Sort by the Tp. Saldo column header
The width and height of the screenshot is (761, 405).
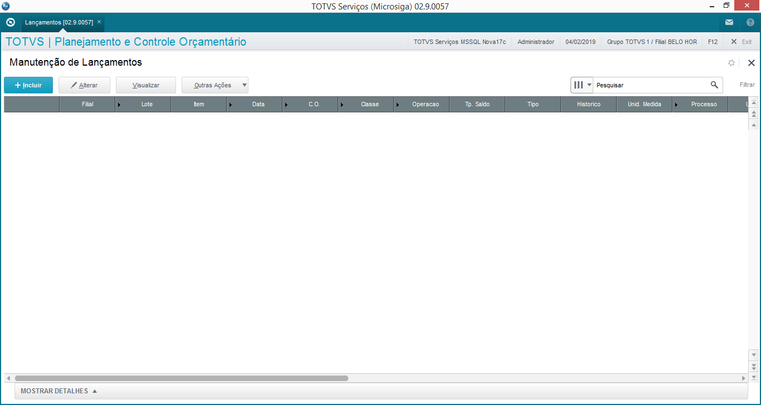[477, 104]
